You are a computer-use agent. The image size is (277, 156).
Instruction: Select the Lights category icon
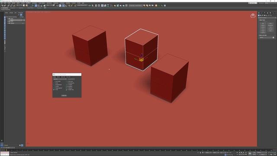coord(263,16)
